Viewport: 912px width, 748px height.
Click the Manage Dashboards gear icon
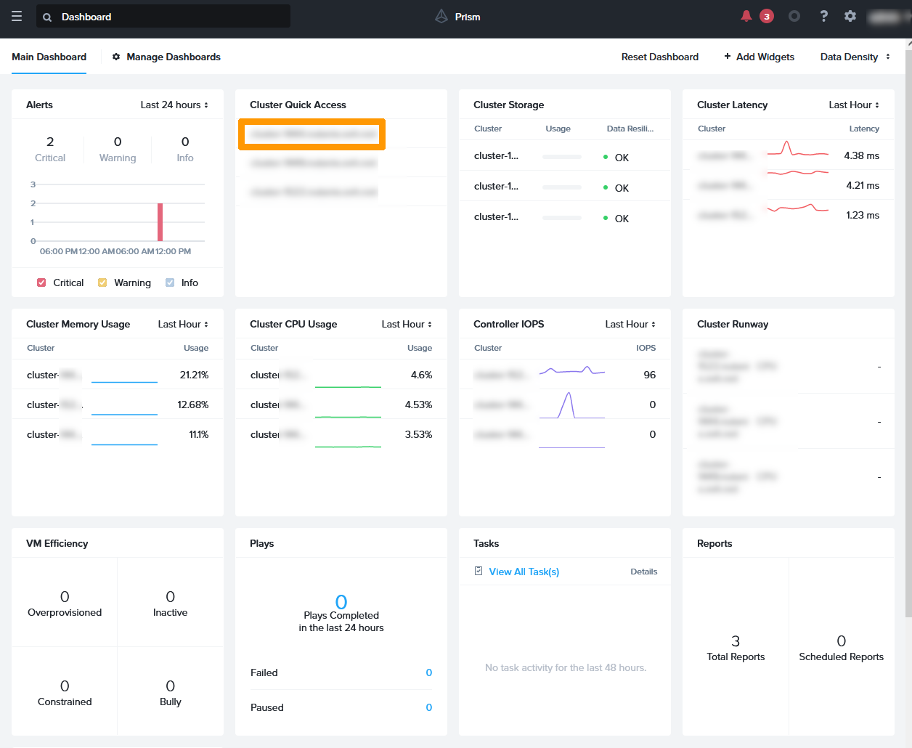[116, 57]
